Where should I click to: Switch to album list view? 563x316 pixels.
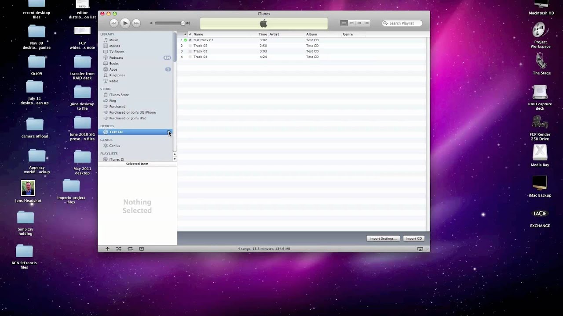coord(351,23)
